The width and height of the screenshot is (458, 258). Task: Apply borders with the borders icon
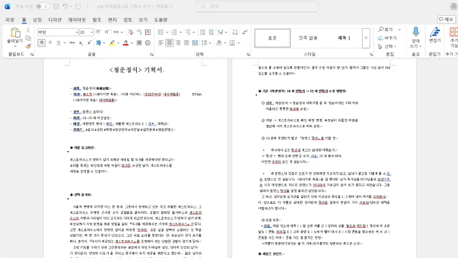click(x=232, y=43)
